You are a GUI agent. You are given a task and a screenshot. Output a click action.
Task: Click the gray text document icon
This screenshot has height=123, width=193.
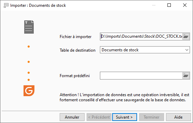[29, 27]
